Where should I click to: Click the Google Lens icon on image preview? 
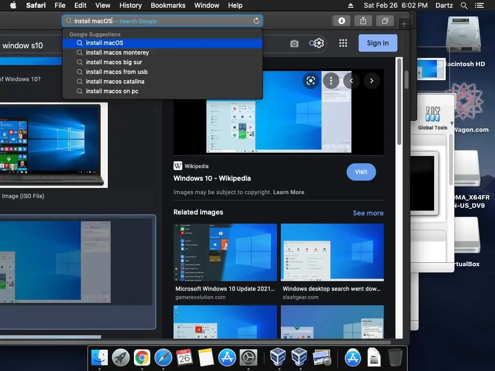311,81
